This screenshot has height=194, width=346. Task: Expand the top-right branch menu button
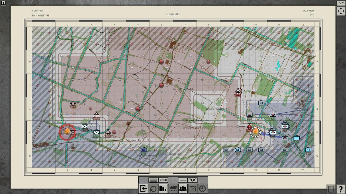point(341,3)
